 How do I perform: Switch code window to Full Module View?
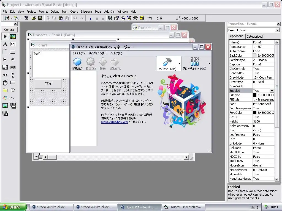coord(41,157)
